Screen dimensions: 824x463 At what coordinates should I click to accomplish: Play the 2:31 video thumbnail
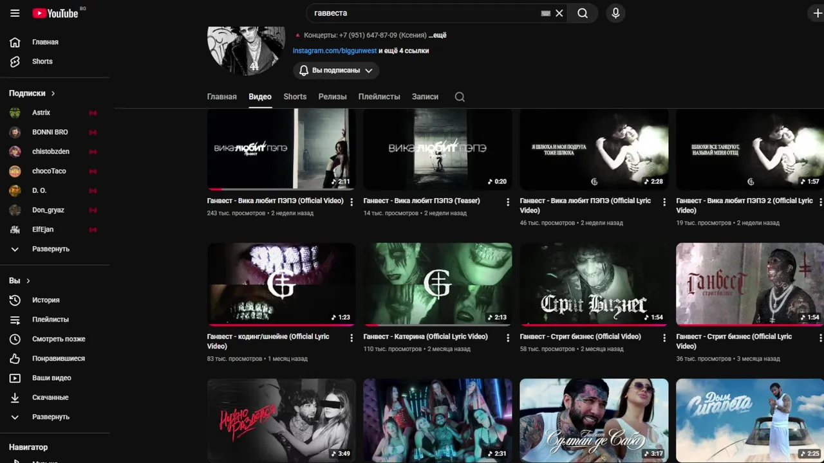click(438, 421)
